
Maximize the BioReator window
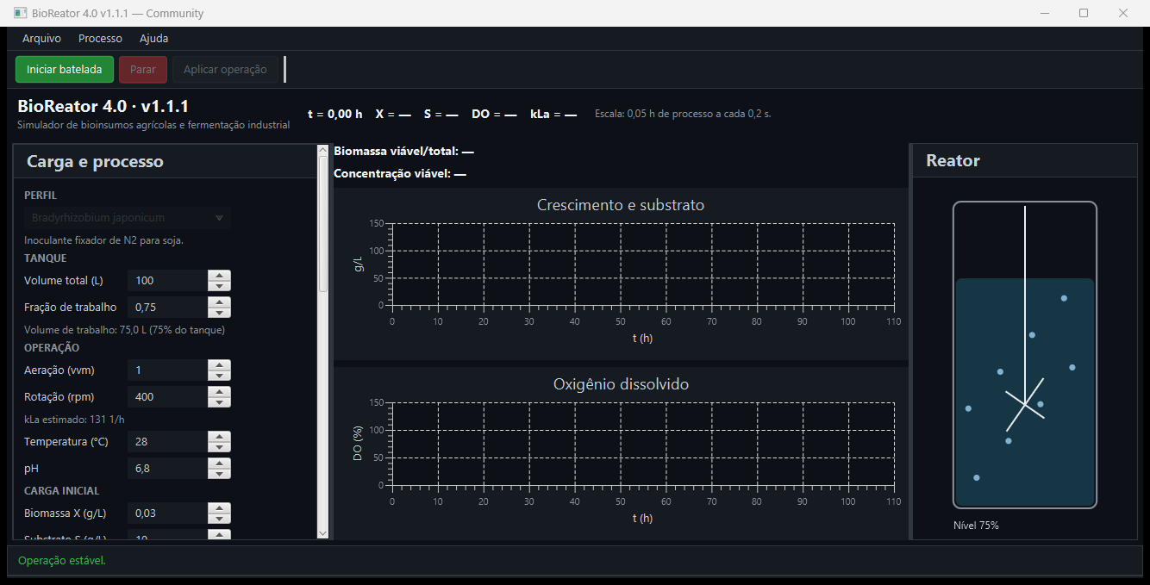coord(1084,13)
